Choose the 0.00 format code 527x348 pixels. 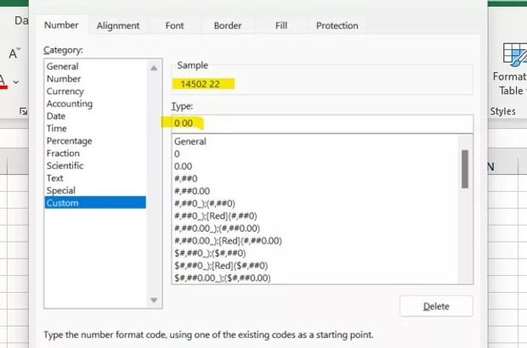click(x=184, y=166)
